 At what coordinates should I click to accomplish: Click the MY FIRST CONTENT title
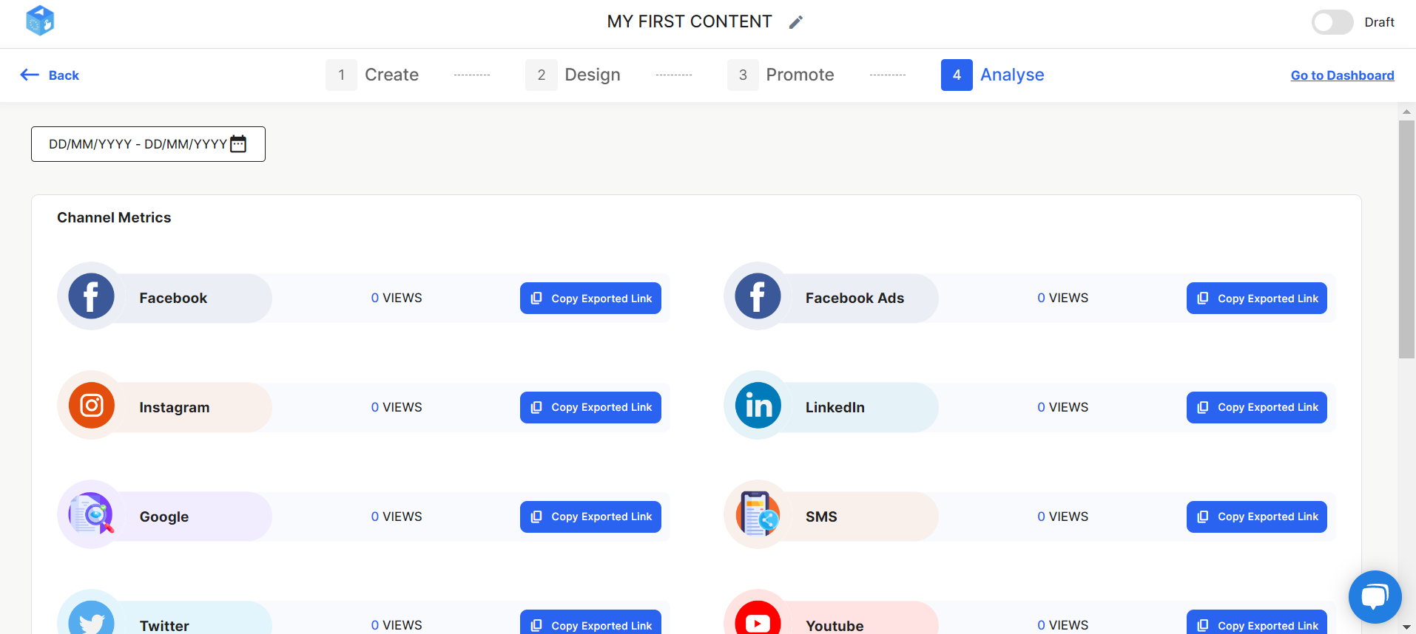coord(690,22)
